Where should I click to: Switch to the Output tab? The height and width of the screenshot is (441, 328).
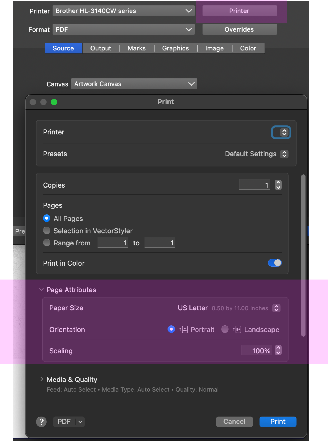point(101,48)
